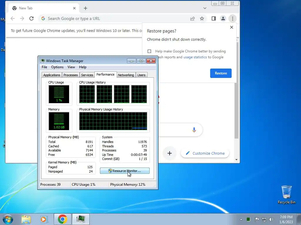The width and height of the screenshot is (301, 225).
Task: Open the usage statistics link
Action: pyautogui.click(x=195, y=57)
